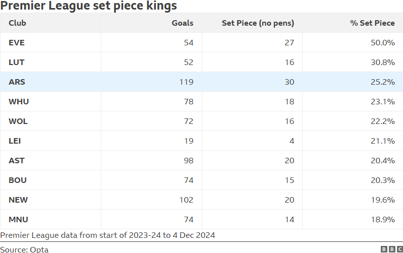Click the BBC logo
The width and height of the screenshot is (403, 253).
coord(392,249)
